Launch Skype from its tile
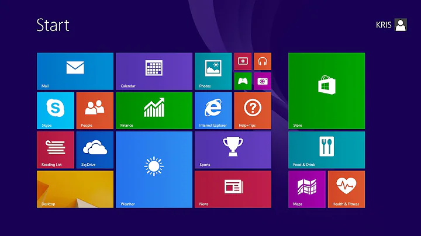The width and height of the screenshot is (421, 236). tap(56, 110)
